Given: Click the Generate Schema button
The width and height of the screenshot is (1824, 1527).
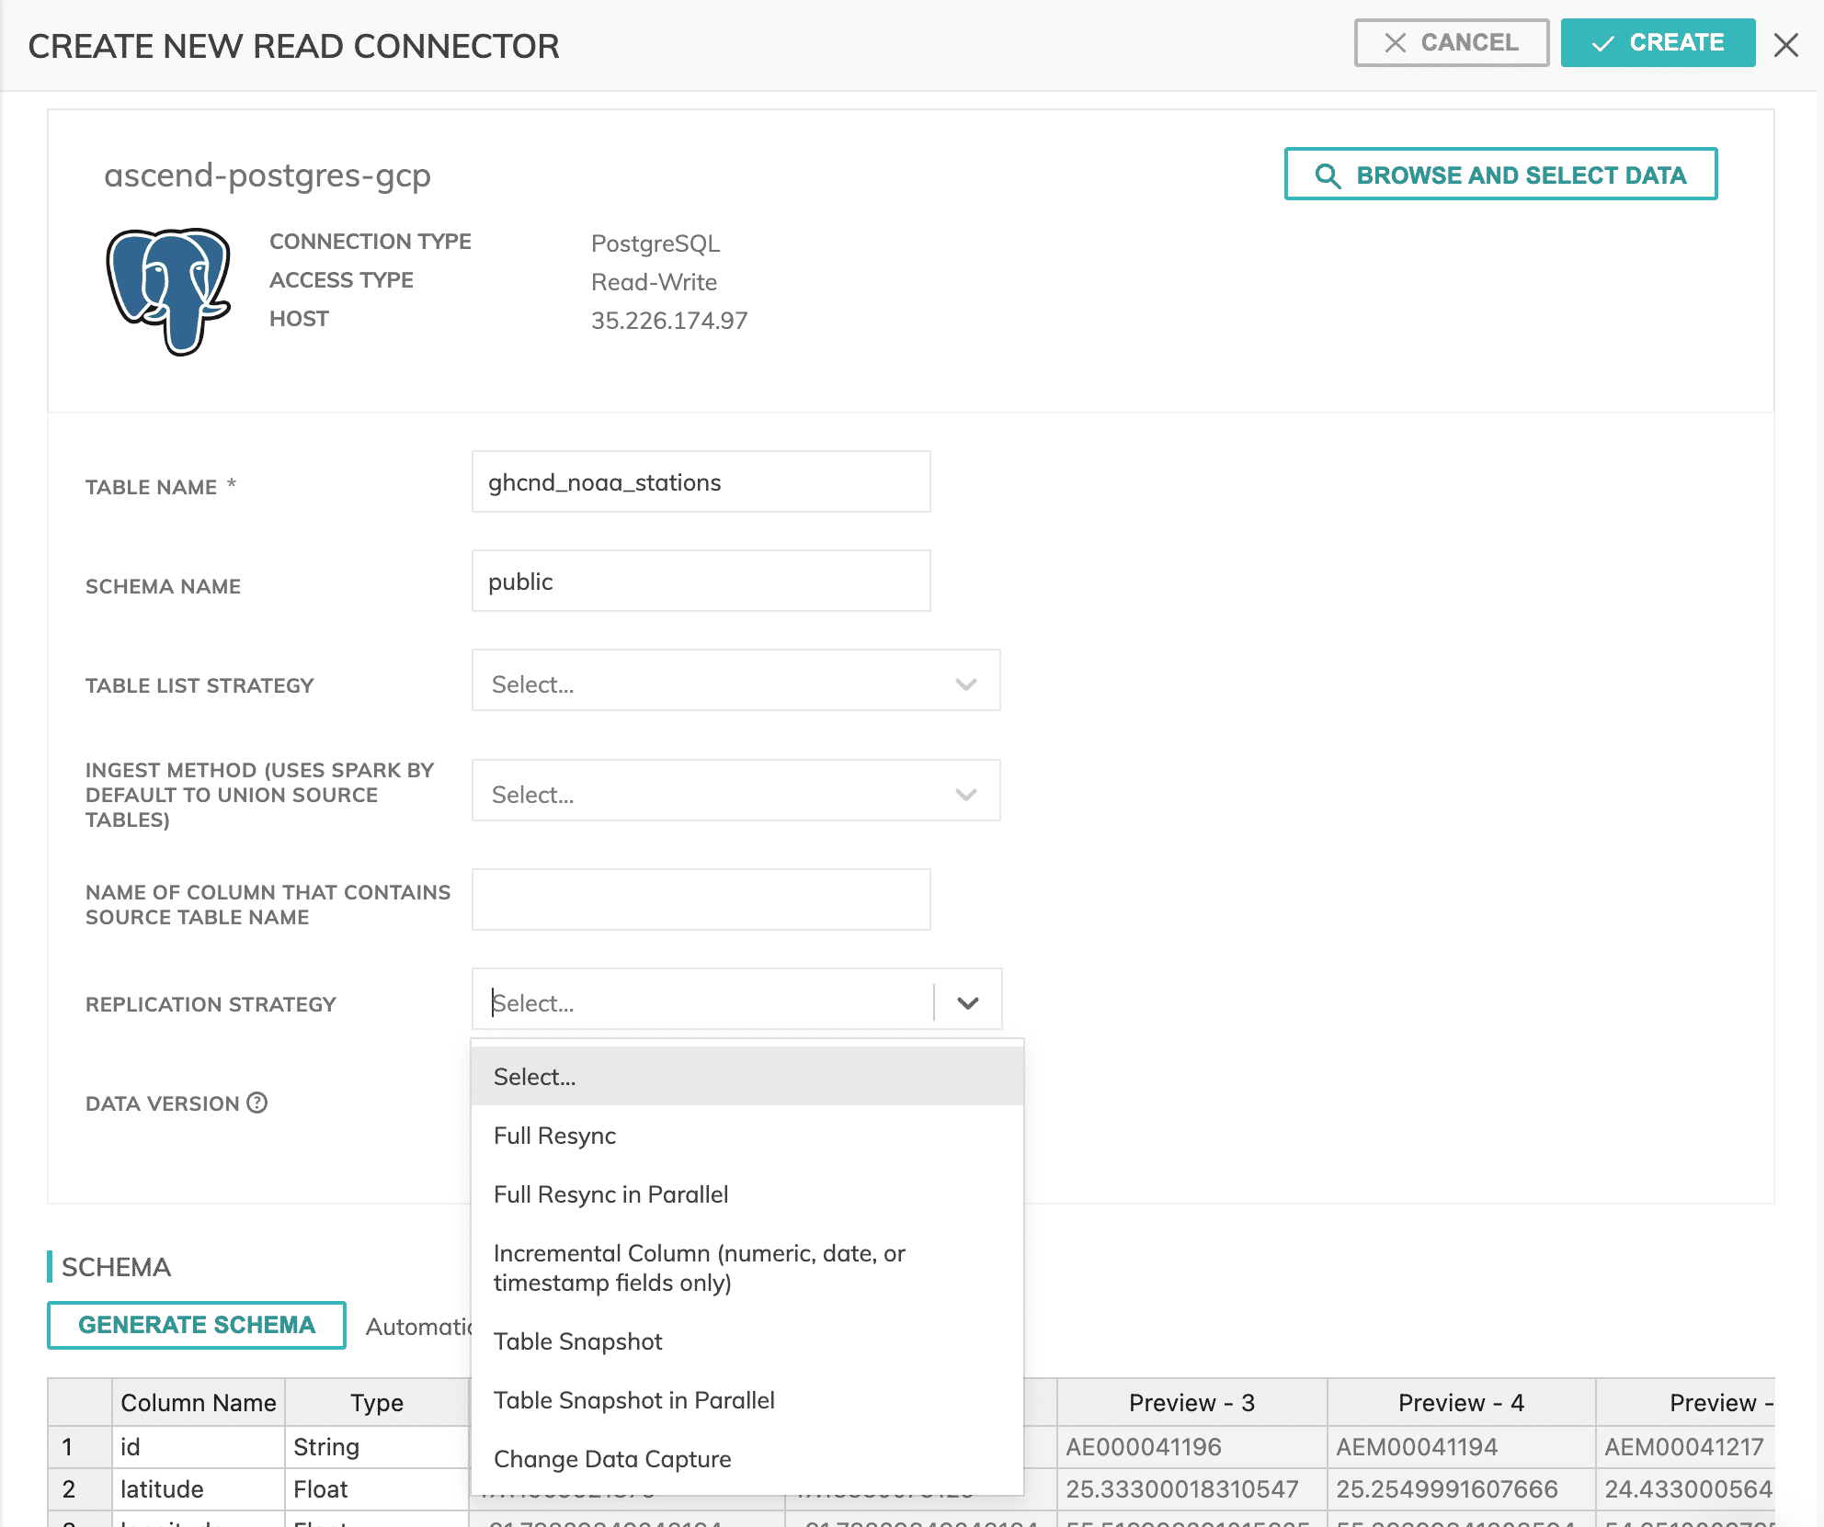Looking at the screenshot, I should point(197,1325).
